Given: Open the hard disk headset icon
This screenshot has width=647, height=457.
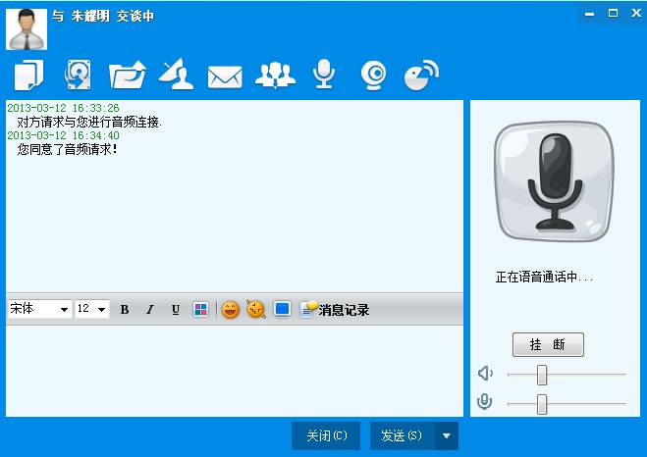Looking at the screenshot, I should 78,75.
